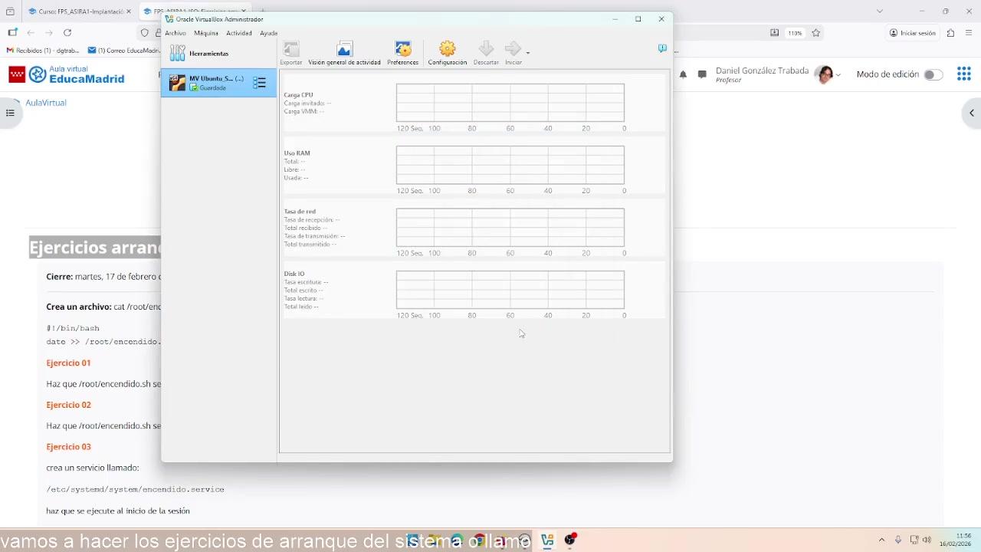This screenshot has height=552, width=981.
Task: Open the Firefox View tab list icon
Action: click(10, 11)
